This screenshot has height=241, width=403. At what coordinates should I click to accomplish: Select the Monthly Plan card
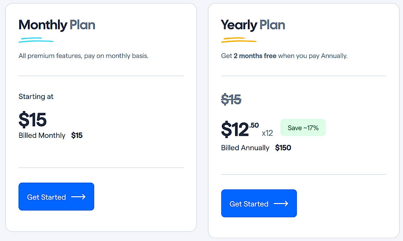(101, 117)
